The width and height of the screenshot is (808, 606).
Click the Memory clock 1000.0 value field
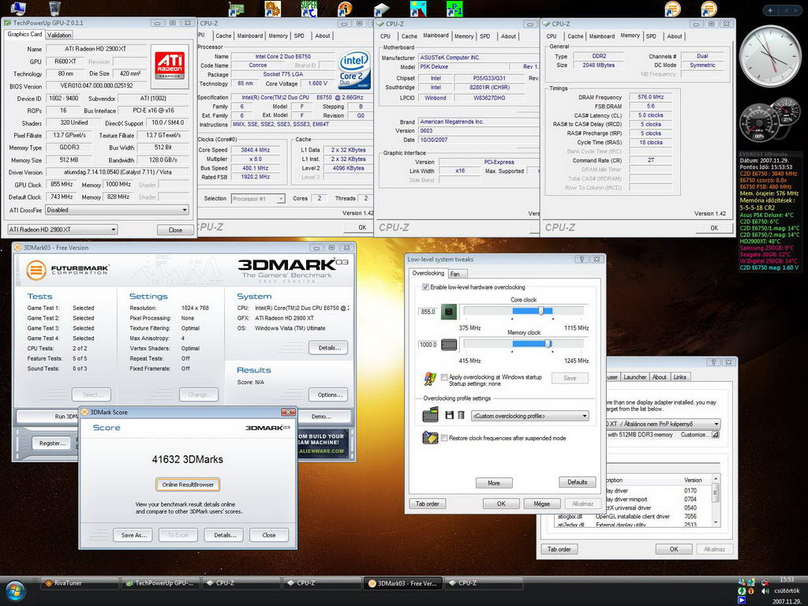point(428,344)
